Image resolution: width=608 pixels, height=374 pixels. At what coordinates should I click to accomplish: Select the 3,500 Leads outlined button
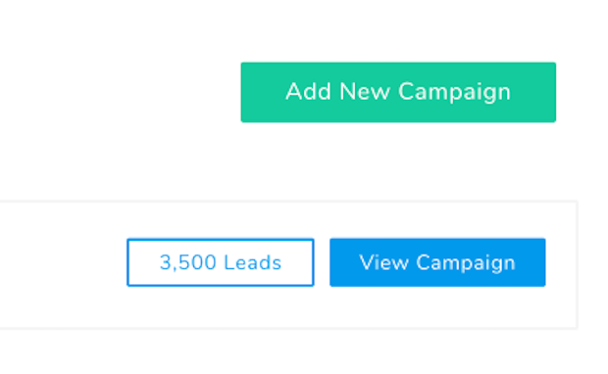tap(221, 262)
